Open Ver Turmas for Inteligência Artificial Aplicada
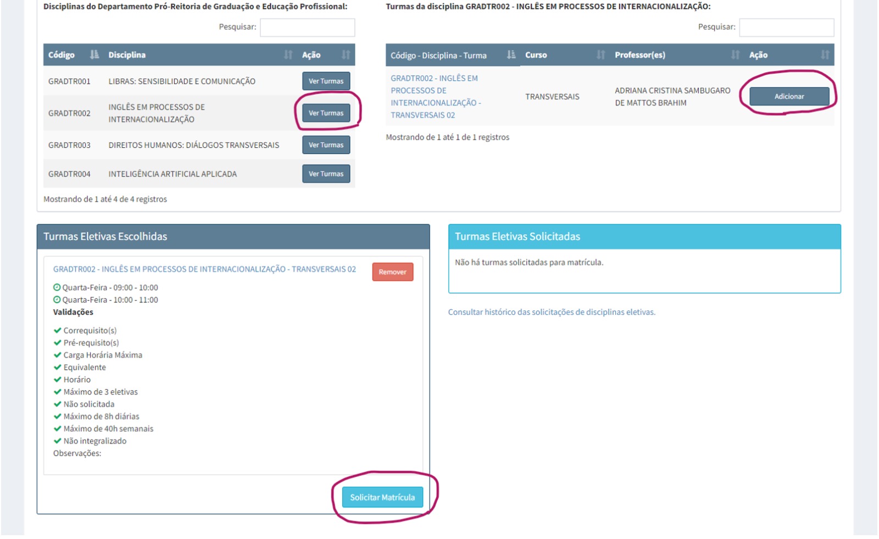The image size is (879, 539). click(x=326, y=174)
